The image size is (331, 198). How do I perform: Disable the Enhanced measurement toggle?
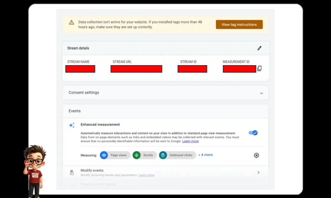[253, 133]
